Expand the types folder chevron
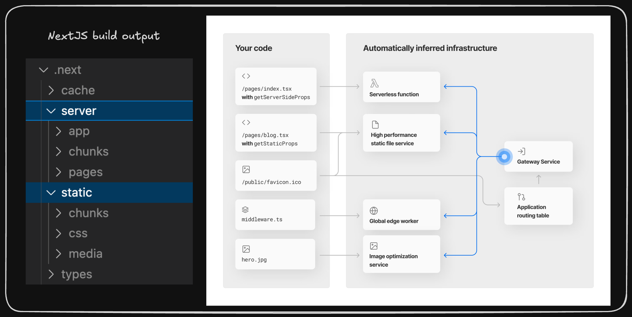 point(51,274)
